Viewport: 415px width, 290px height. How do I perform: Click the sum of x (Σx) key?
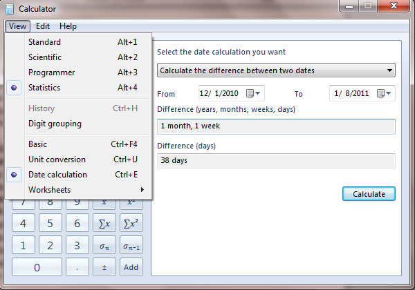click(x=104, y=223)
